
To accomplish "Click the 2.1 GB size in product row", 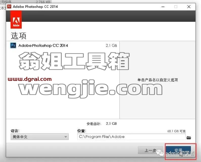I will pos(111,45).
